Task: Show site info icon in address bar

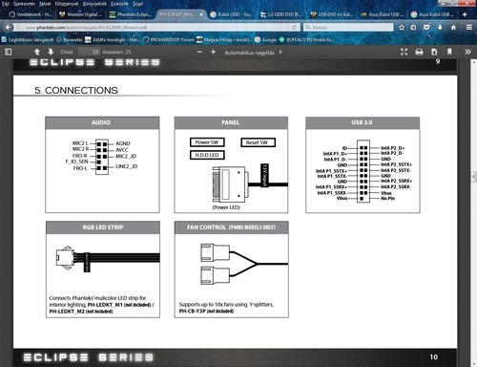Action: (x=19, y=28)
